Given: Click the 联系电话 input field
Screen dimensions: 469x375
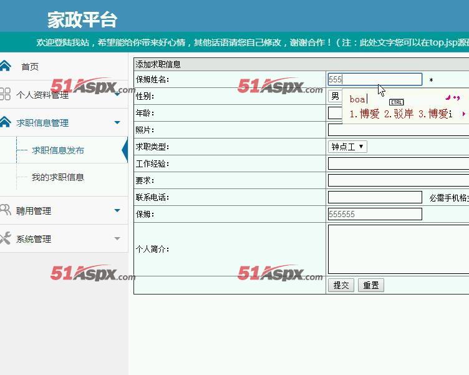Looking at the screenshot, I should (375, 197).
